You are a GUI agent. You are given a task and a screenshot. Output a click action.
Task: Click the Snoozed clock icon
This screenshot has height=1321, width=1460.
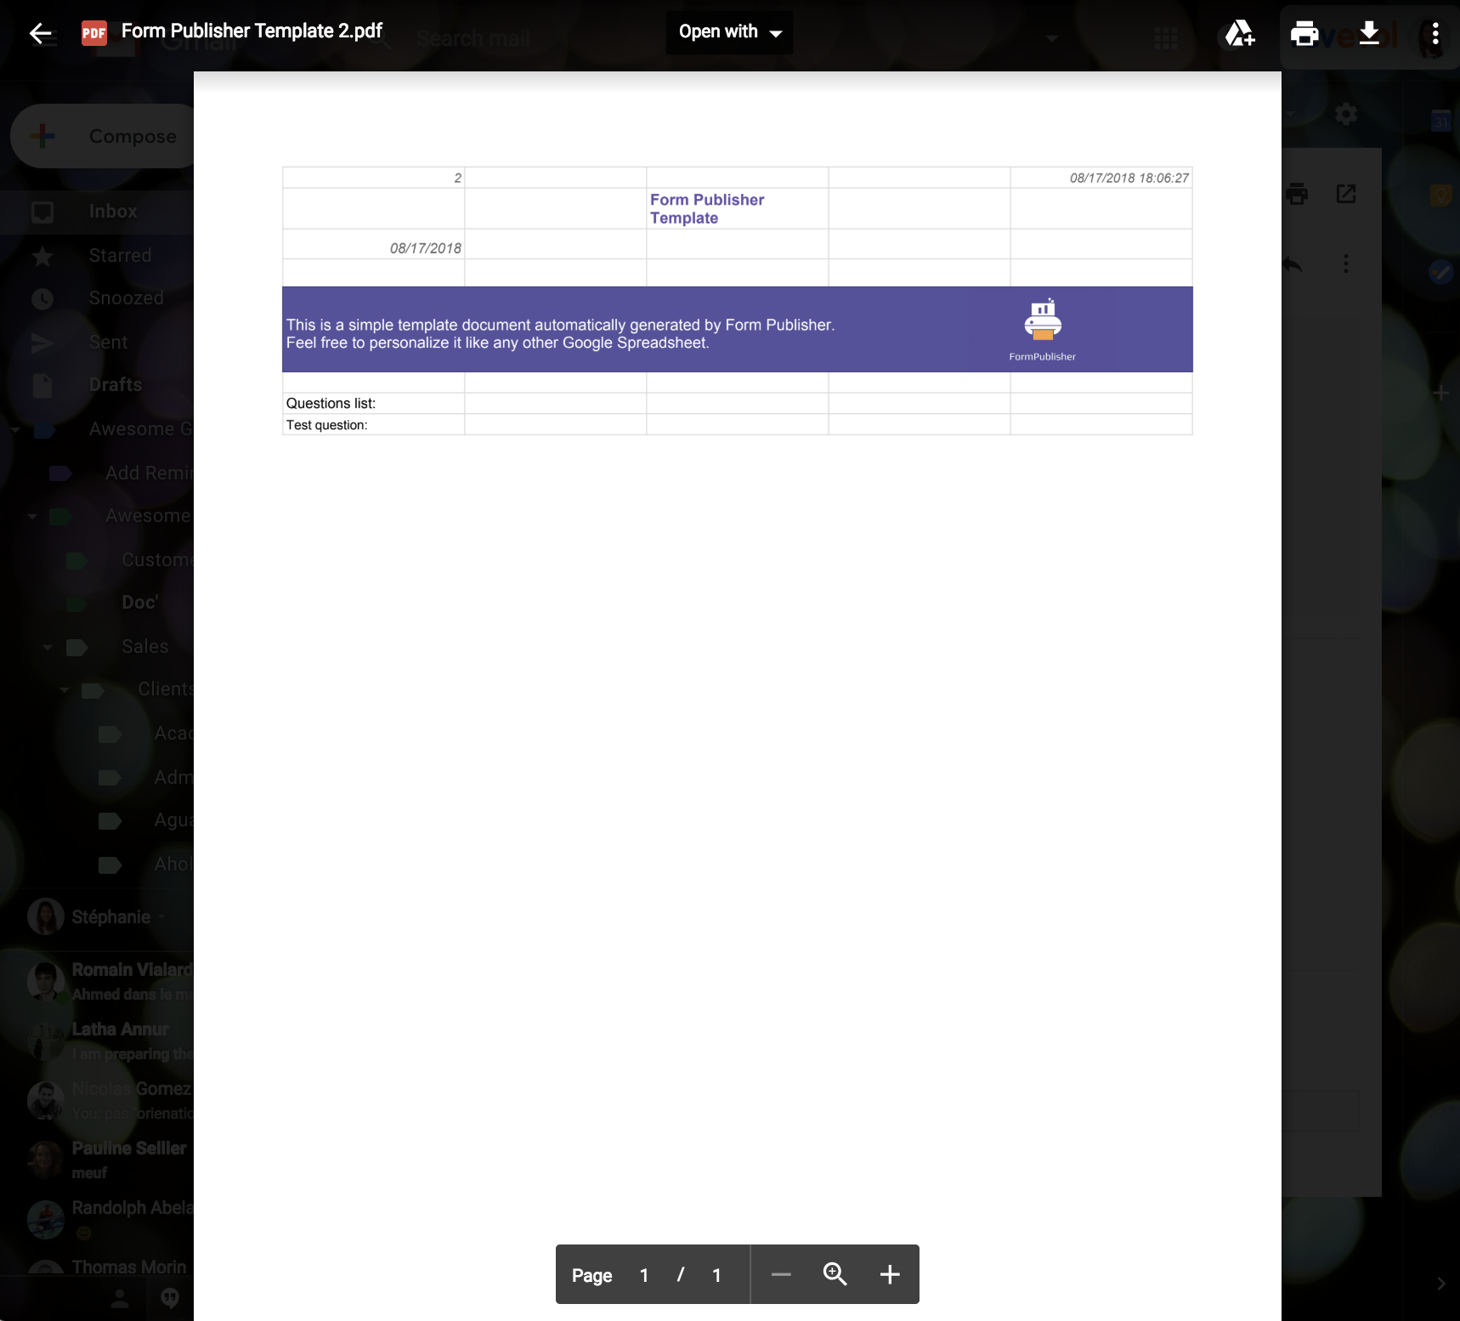point(42,299)
